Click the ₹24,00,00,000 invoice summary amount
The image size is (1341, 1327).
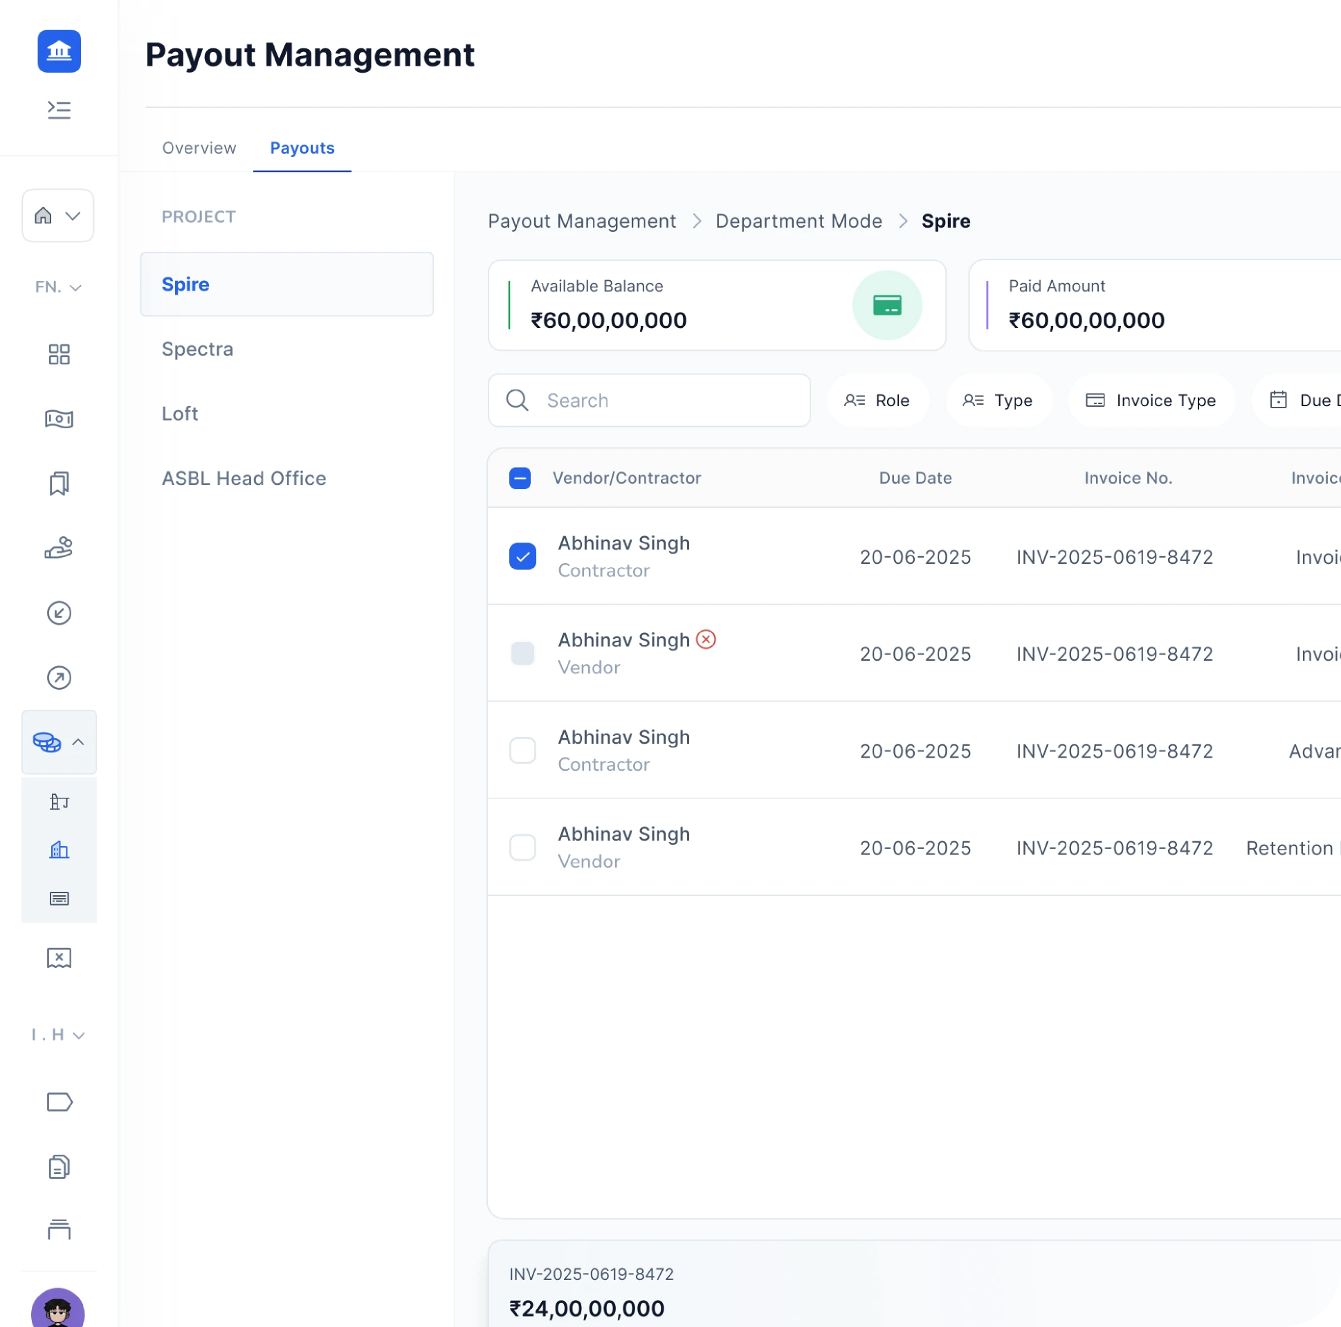coord(587,1308)
